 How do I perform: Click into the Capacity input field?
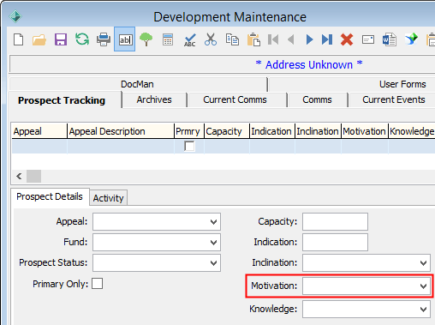pyautogui.click(x=335, y=221)
